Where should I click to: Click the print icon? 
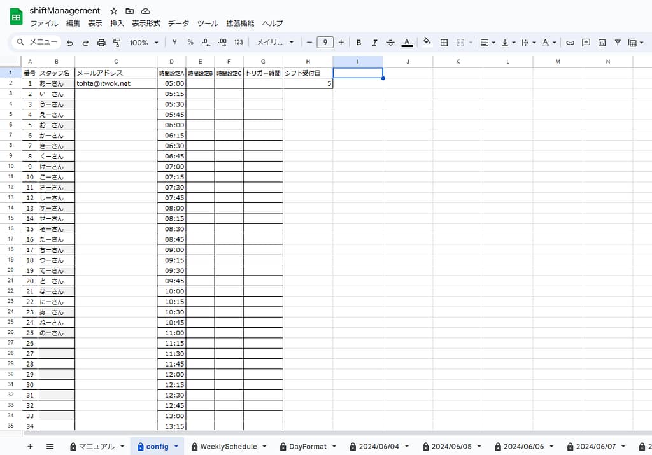coord(101,43)
